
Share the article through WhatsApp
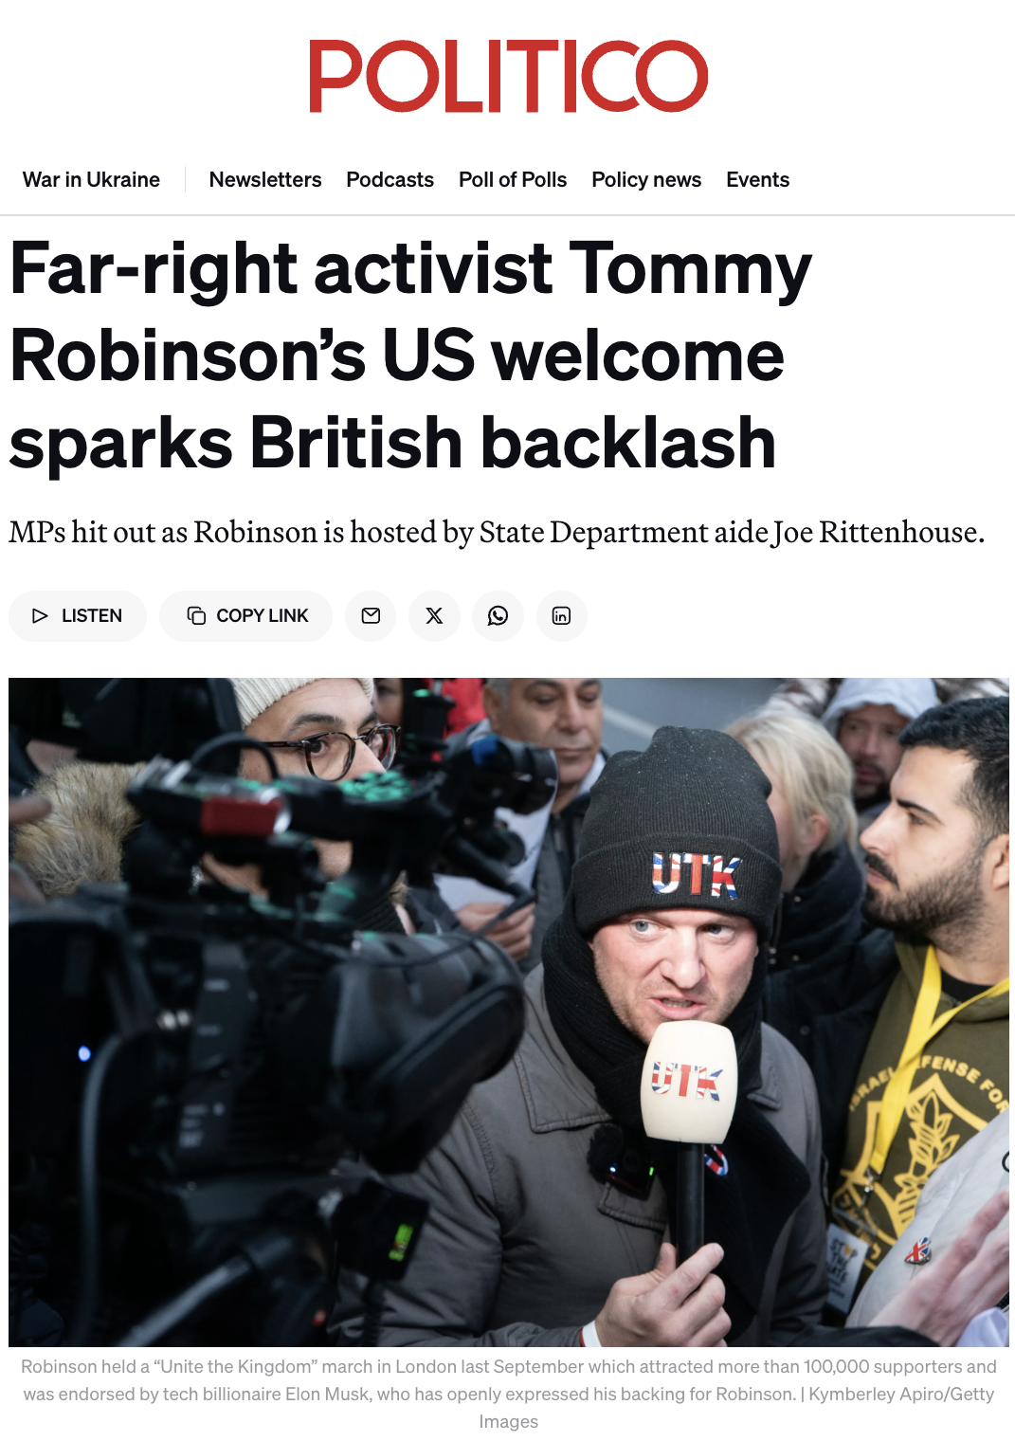tap(498, 616)
